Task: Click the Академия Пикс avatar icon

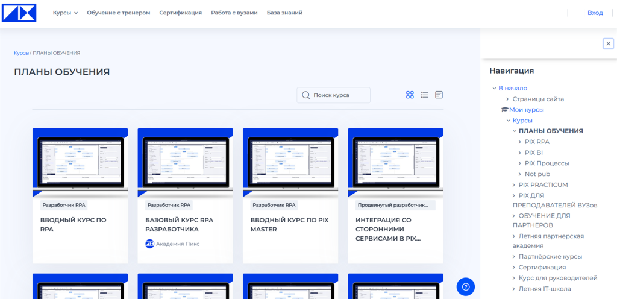Action: tap(149, 244)
